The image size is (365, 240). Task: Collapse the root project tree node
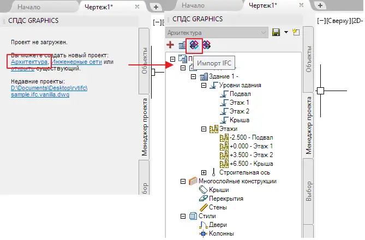click(172, 59)
